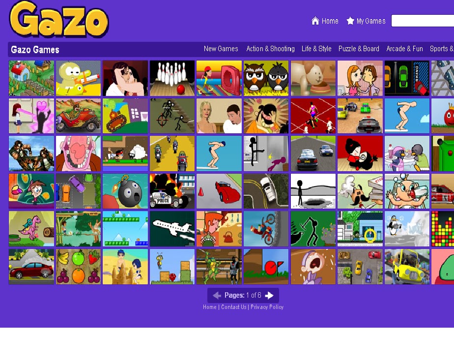Screen dimensions: 454x338
Task: Click the previous page left arrow
Action: point(217,295)
